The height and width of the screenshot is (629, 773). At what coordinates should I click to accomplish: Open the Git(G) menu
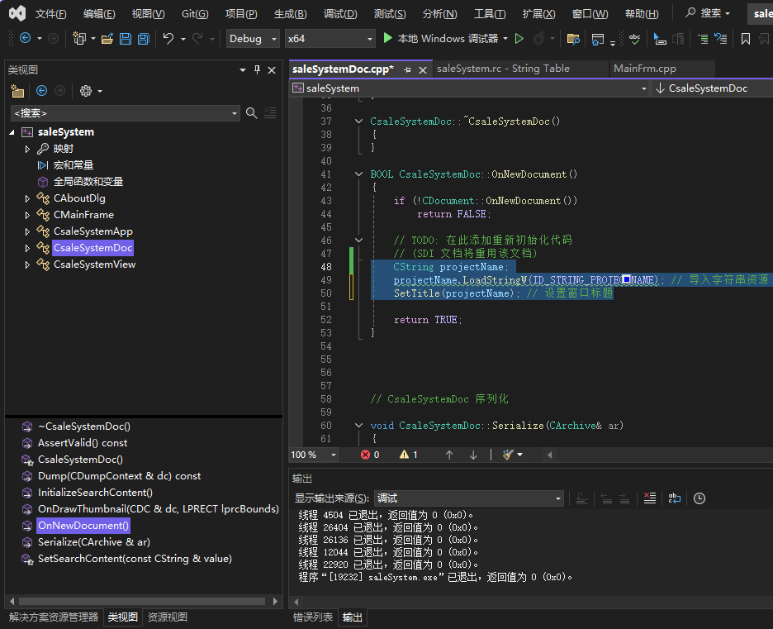195,14
